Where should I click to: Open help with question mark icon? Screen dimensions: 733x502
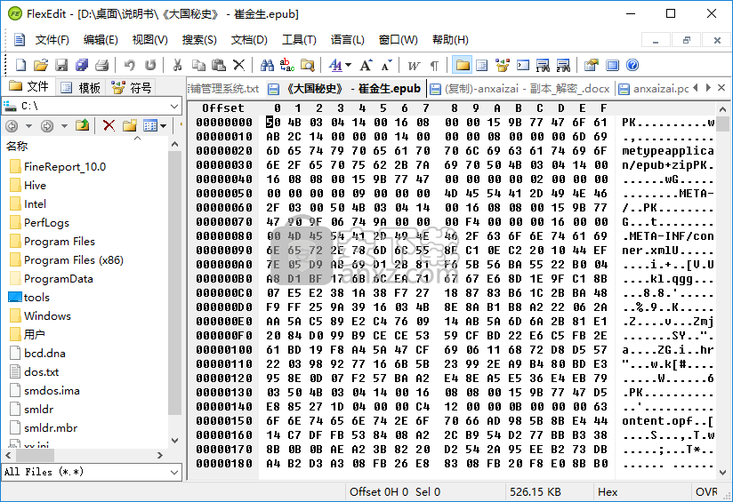(x=632, y=65)
